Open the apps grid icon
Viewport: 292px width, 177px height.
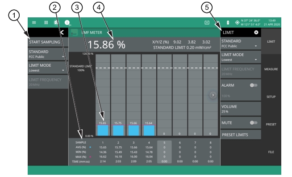tap(46, 23)
